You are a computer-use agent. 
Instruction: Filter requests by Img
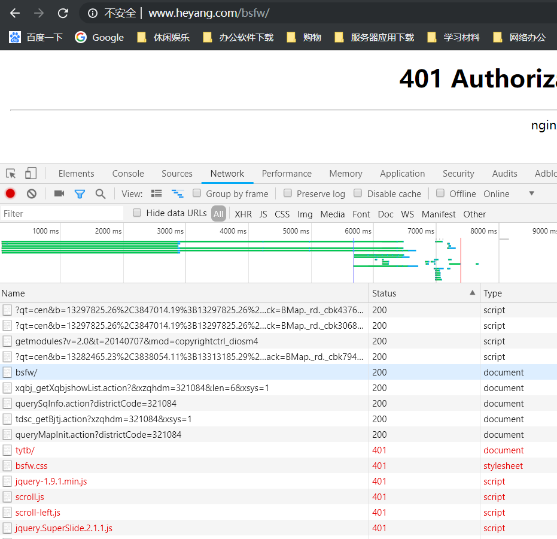point(305,214)
